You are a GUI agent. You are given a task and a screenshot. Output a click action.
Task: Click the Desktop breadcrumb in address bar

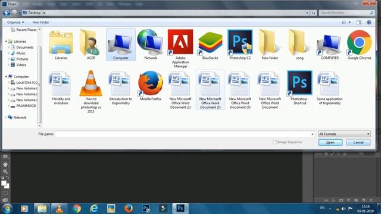pyautogui.click(x=35, y=13)
